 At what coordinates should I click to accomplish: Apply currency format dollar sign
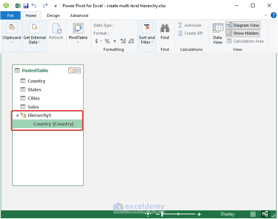point(96,41)
